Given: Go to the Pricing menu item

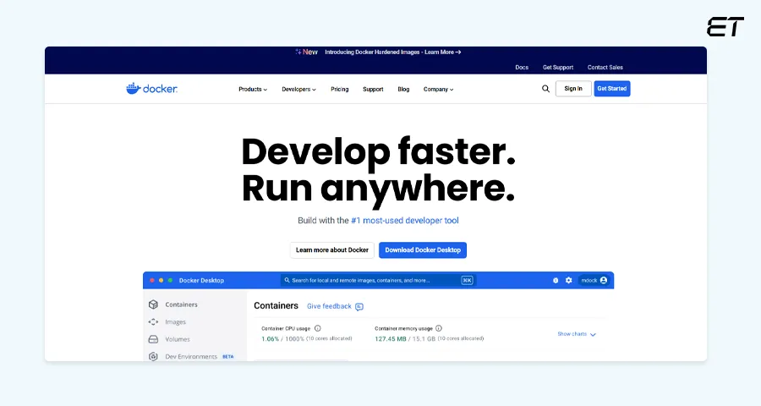Looking at the screenshot, I should point(339,89).
